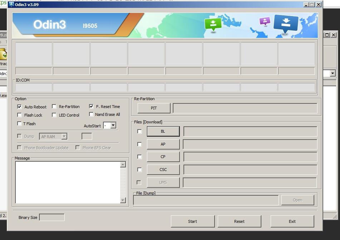
Task: Close the background window behind Odin3
Action: click(x=334, y=35)
